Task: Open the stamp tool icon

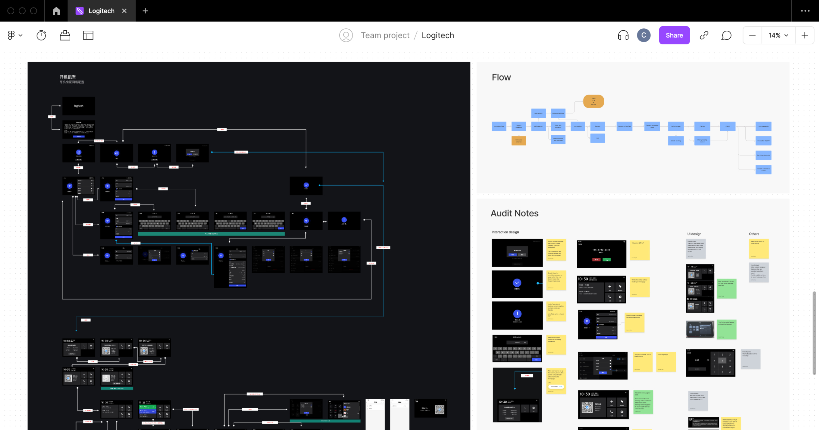Action: [65, 35]
